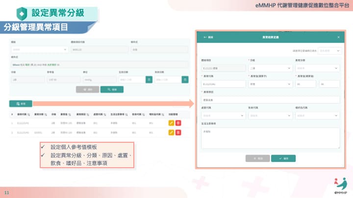Click the edit pencil icon in first row

(x=171, y=124)
